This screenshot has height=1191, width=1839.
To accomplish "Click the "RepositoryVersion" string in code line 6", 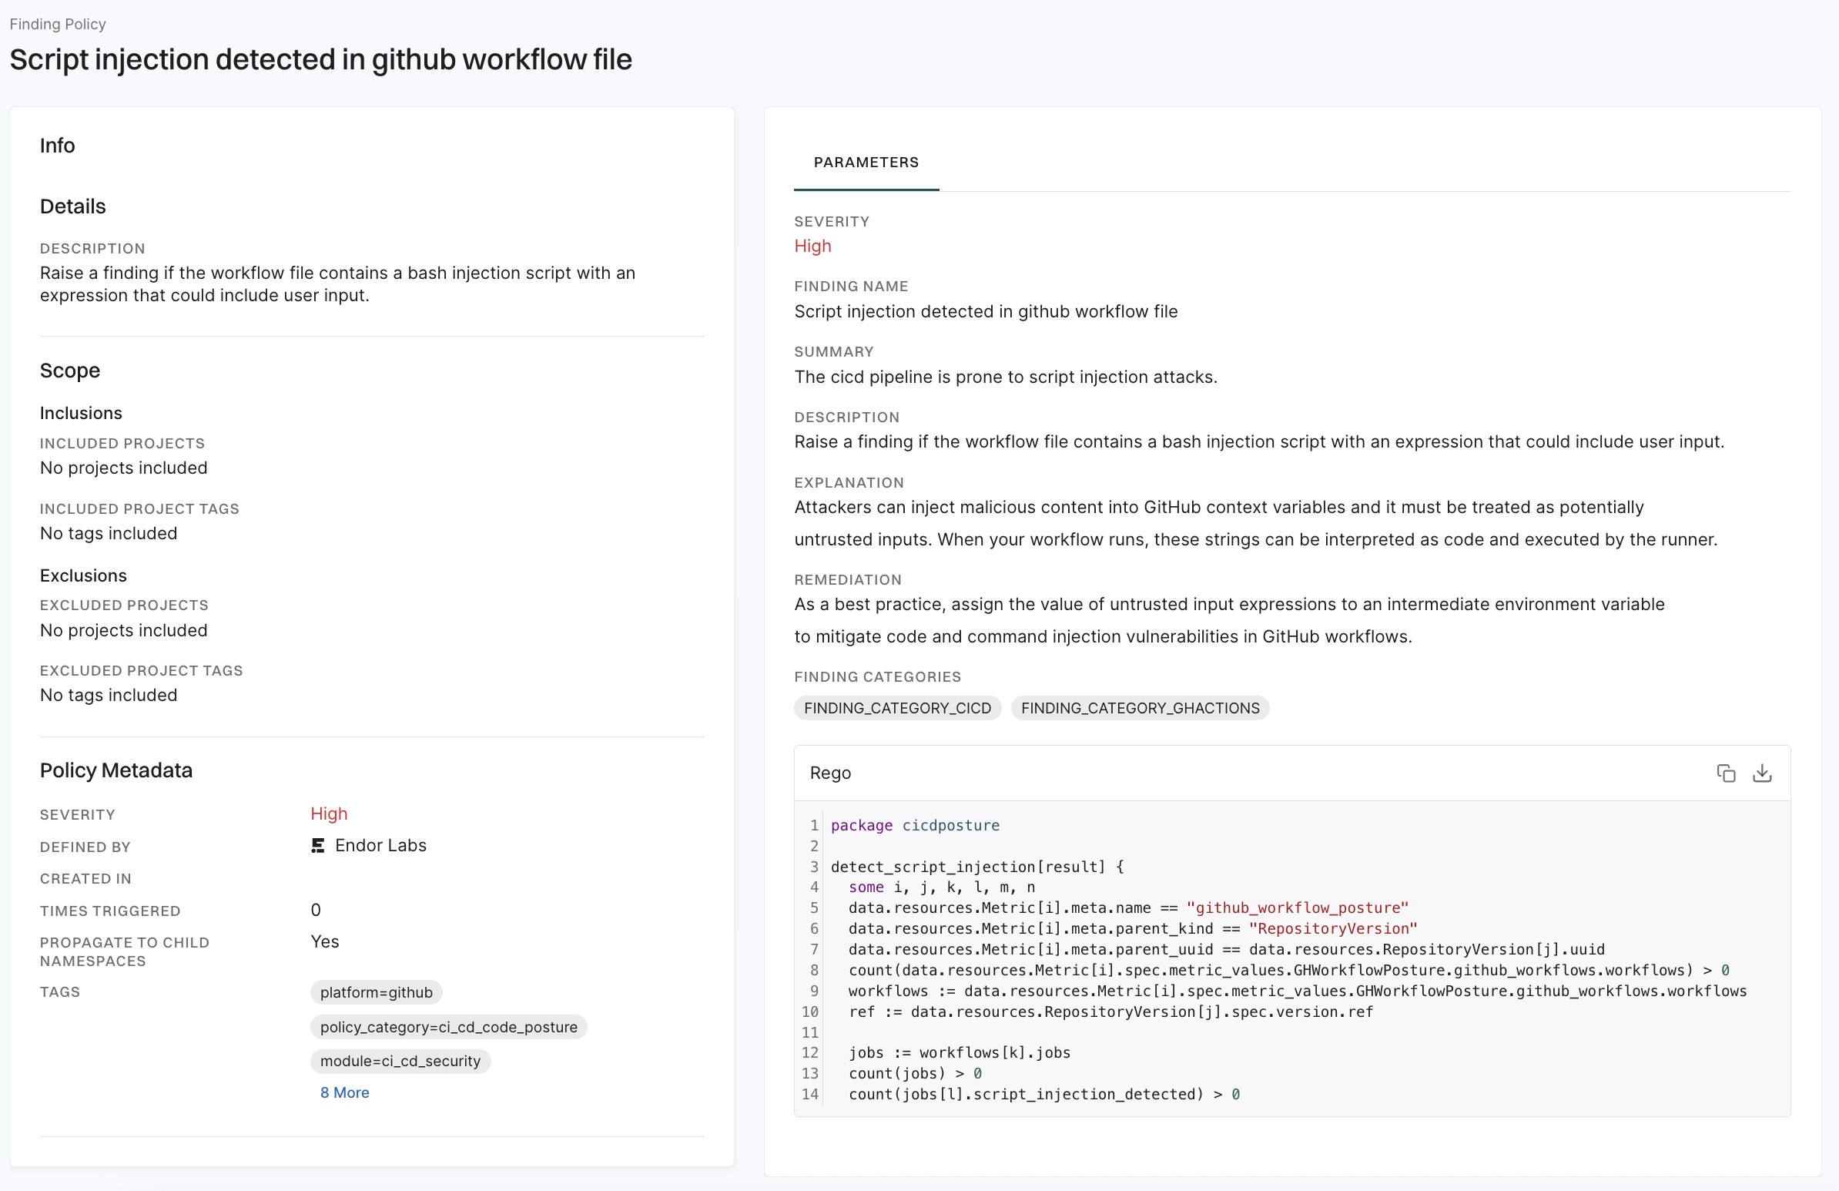I will click(1333, 928).
